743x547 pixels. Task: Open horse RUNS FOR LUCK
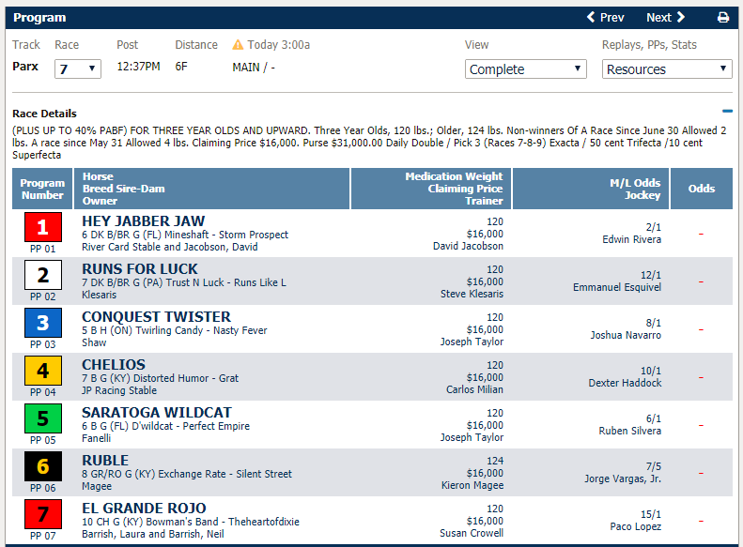tap(139, 268)
